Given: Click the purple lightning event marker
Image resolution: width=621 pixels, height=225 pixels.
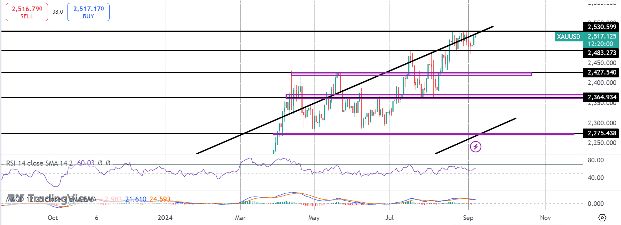Looking at the screenshot, I should tap(475, 147).
